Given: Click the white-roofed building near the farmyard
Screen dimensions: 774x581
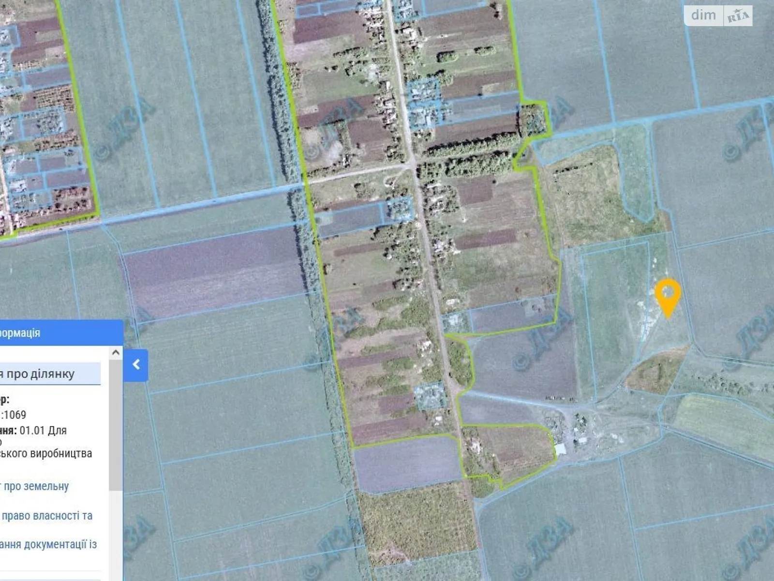Looking at the screenshot, I should (x=561, y=449).
